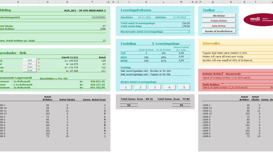Select the Slutdato value 13-05-2022 cell
This screenshot has width=273, height=153.
point(179,17)
